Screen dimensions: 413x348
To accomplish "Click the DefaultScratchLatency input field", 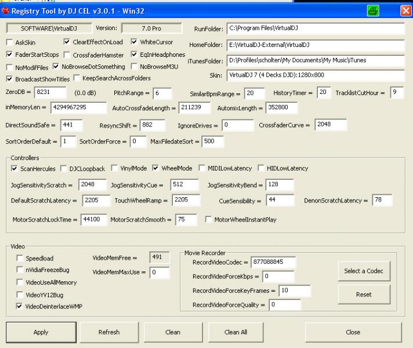I will click(96, 200).
